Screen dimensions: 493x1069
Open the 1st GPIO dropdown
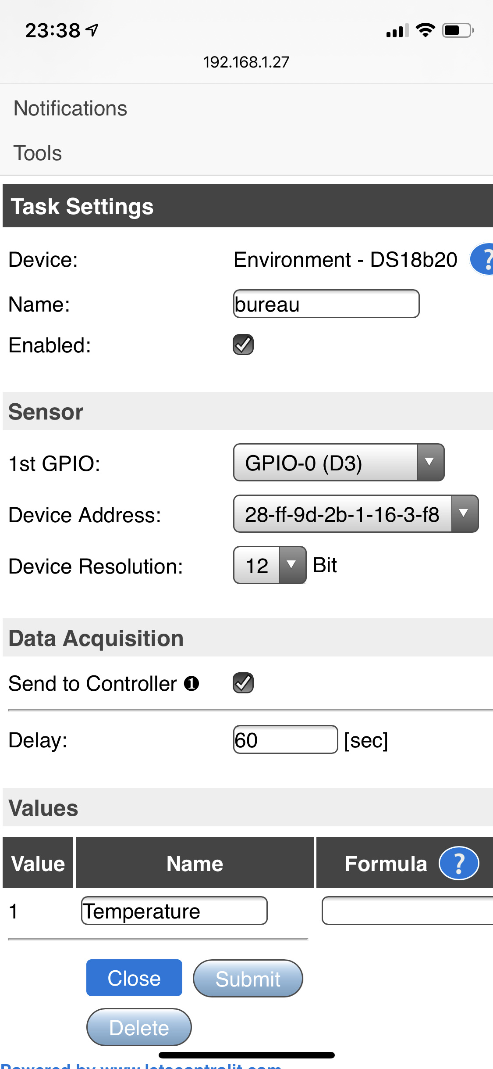[339, 463]
